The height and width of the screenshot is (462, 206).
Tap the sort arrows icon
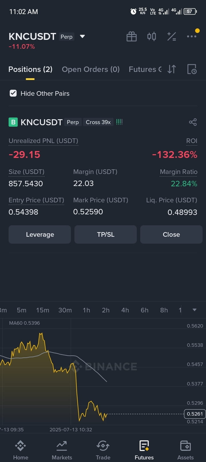point(172,69)
